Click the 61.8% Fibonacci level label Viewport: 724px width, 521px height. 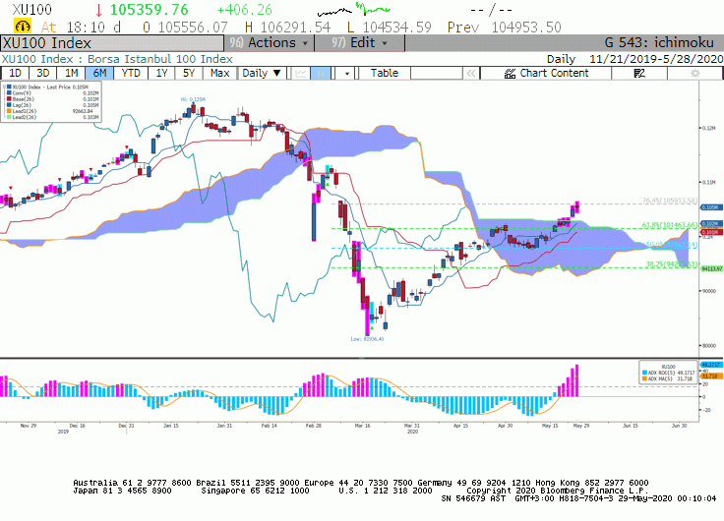click(670, 225)
